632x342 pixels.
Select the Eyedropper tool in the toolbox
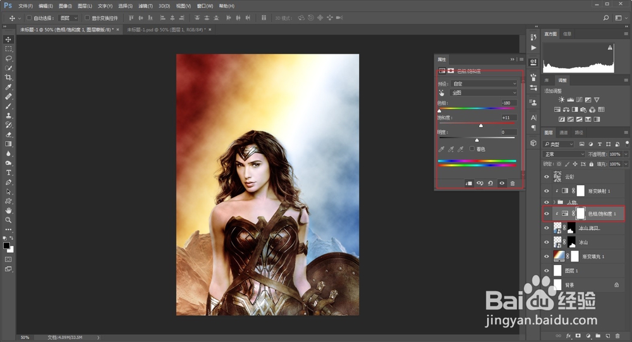pos(8,87)
